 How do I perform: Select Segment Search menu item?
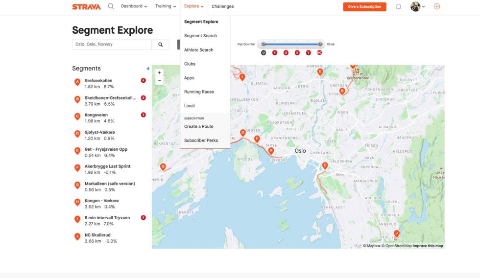point(200,36)
